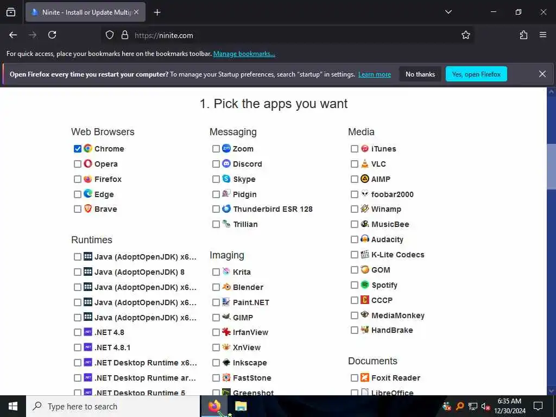Click Yes, open Firefox button

coord(476,74)
